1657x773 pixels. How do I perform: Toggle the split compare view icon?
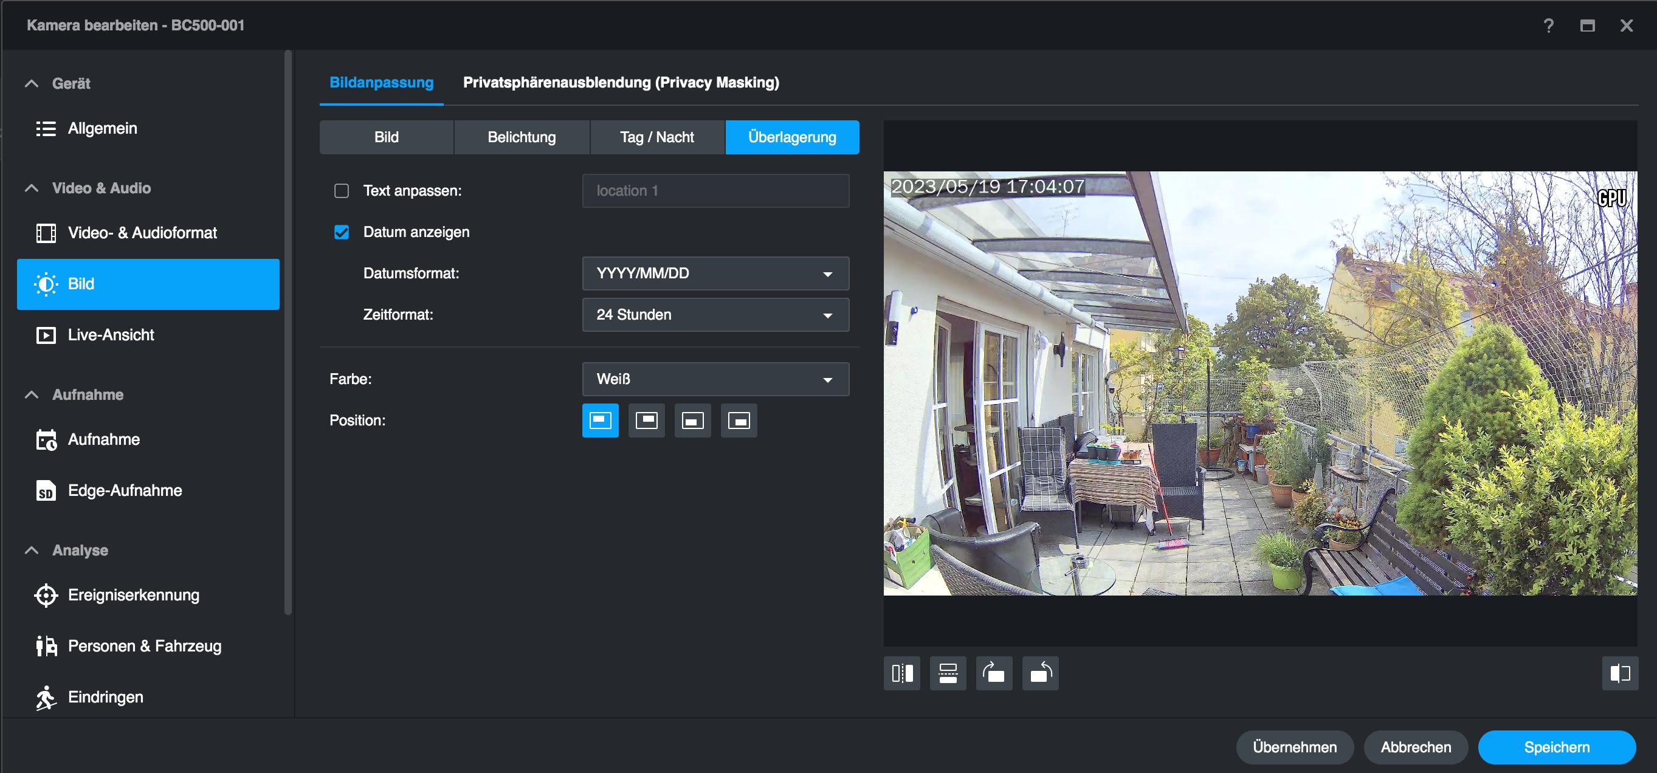click(1619, 673)
